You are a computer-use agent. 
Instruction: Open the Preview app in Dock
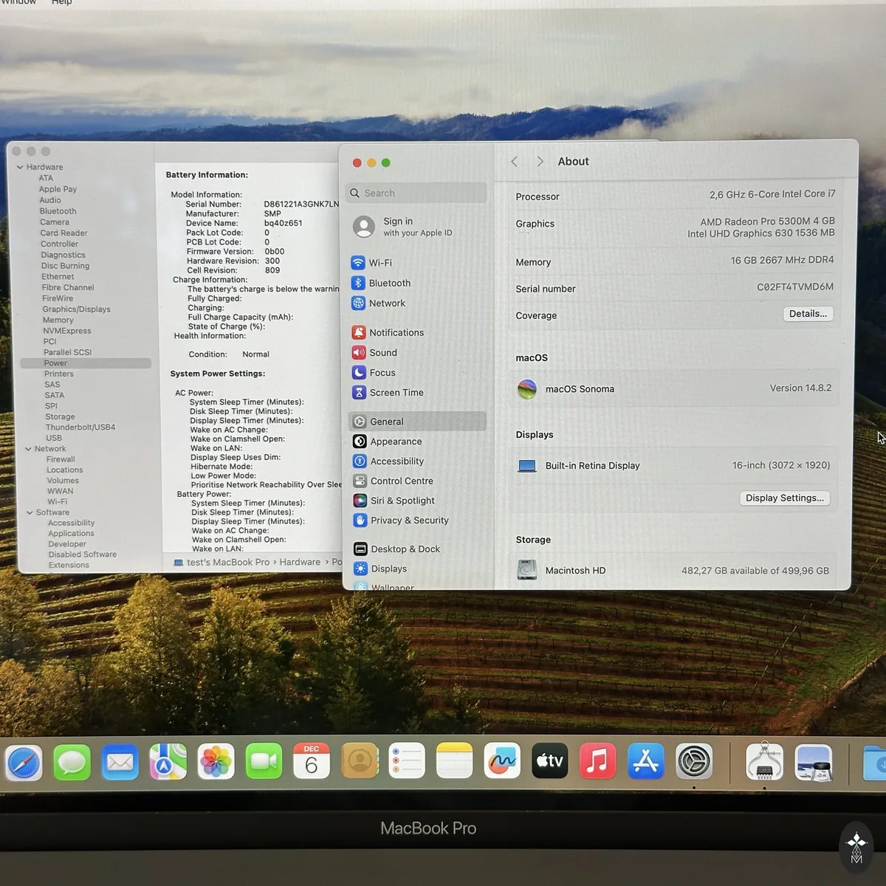click(x=813, y=762)
